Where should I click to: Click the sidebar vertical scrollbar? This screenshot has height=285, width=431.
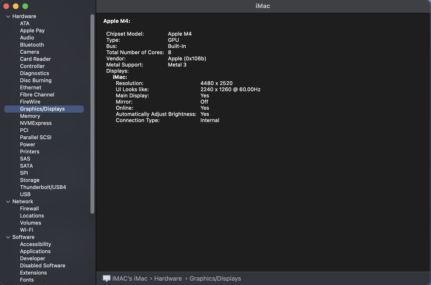92,114
